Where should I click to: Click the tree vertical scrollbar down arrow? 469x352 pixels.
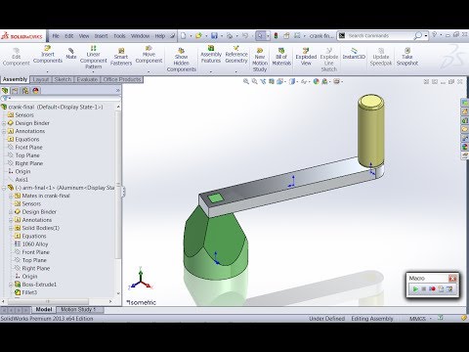pos(118,293)
